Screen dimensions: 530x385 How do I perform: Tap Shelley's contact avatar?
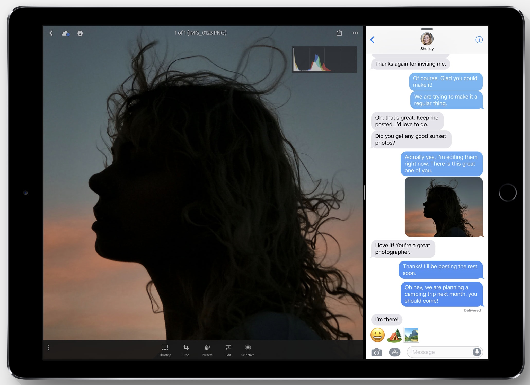click(427, 39)
